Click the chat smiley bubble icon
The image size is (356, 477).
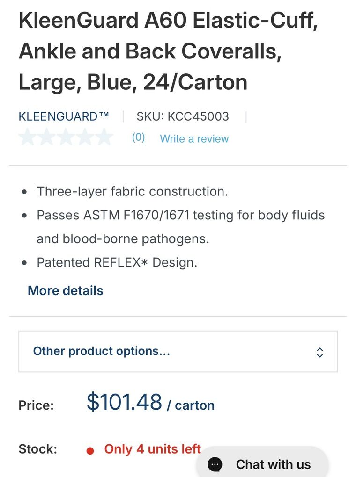(x=215, y=464)
